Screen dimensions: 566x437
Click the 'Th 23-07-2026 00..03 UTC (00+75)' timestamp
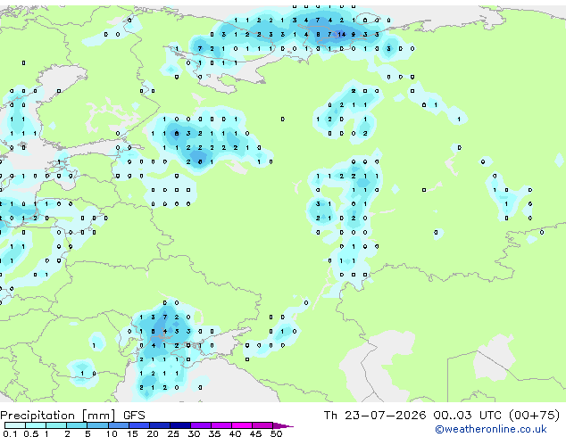pos(442,416)
